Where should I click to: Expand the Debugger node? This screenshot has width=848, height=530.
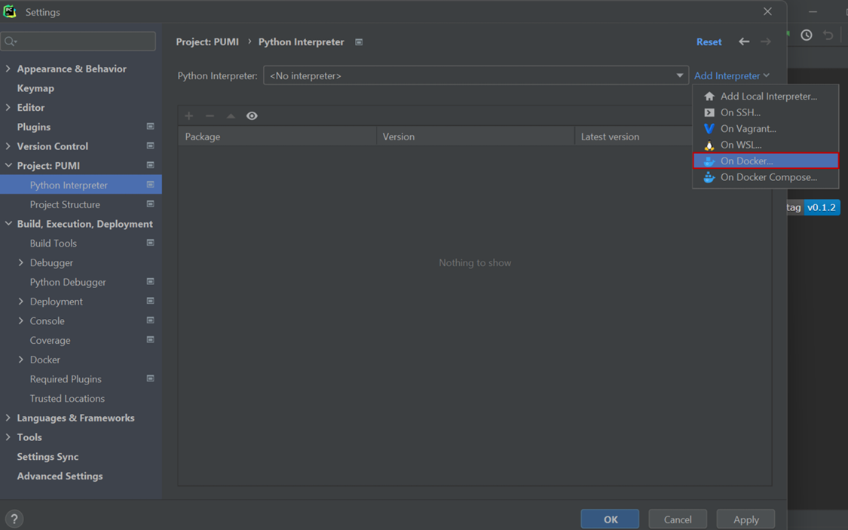21,263
